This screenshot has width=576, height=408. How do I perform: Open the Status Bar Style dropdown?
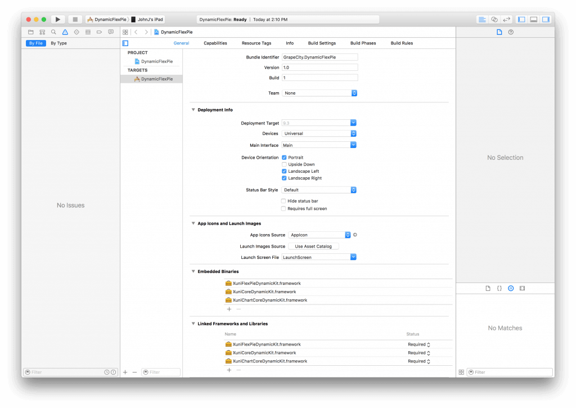point(319,190)
